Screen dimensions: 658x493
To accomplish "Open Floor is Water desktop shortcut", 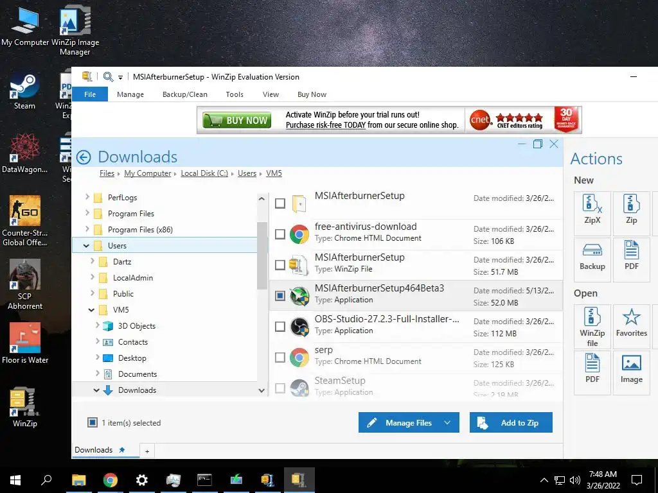I will [x=24, y=343].
